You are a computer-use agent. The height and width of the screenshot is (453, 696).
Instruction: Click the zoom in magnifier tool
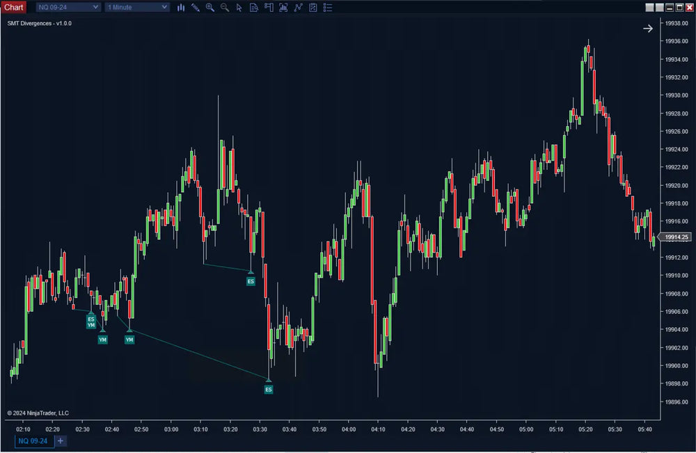coord(210,8)
